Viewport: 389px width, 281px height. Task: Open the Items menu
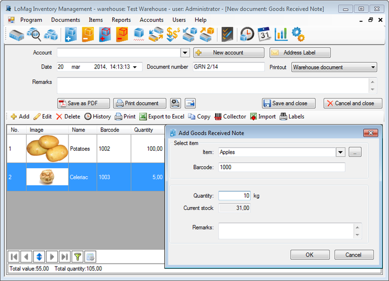(x=96, y=20)
